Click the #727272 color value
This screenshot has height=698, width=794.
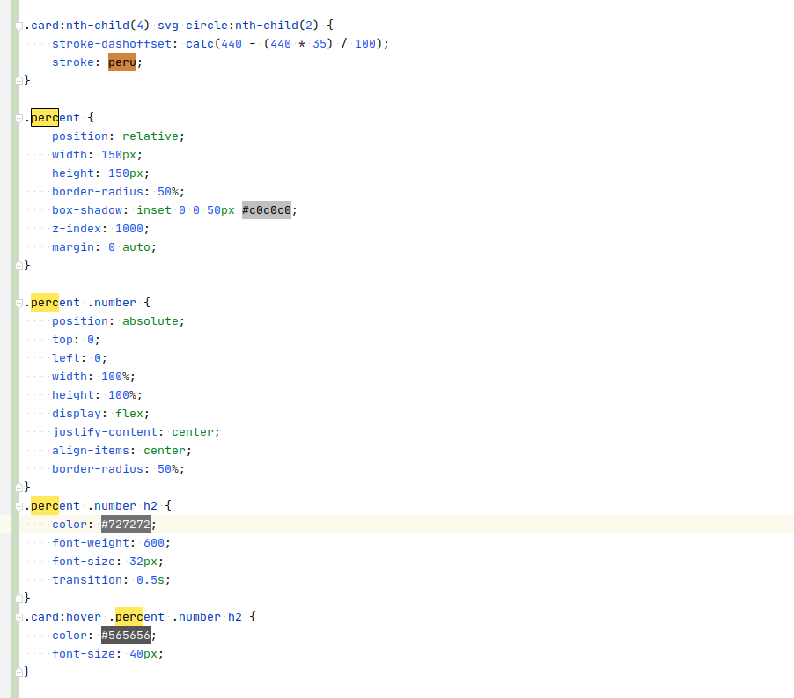[126, 525]
